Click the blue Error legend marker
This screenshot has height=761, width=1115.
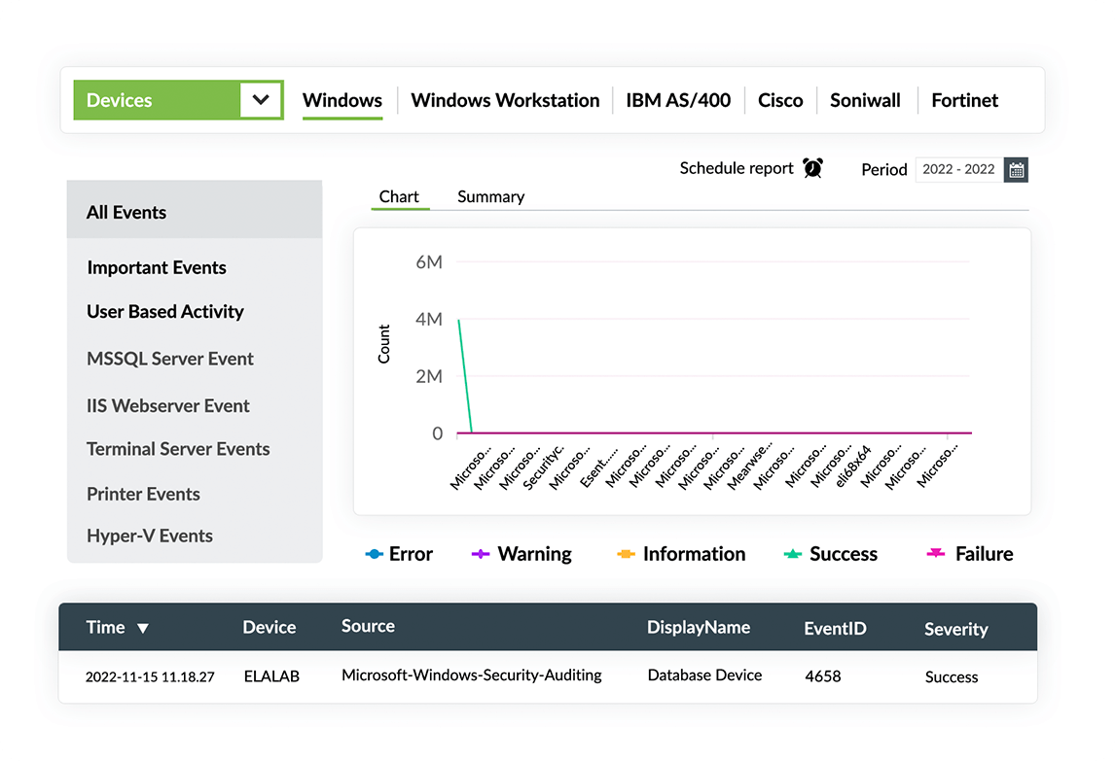[x=373, y=553]
